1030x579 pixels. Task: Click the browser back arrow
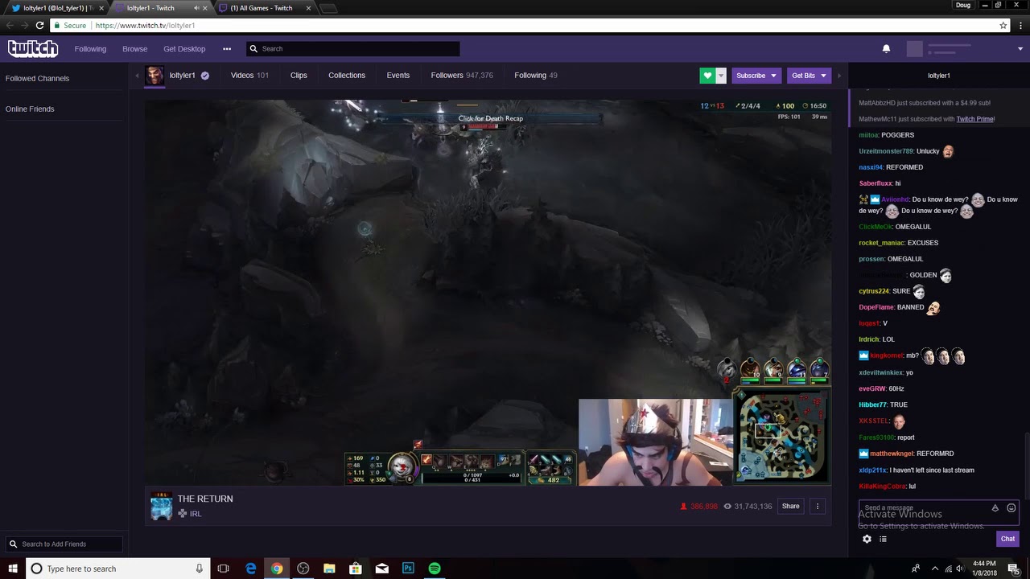(10, 26)
